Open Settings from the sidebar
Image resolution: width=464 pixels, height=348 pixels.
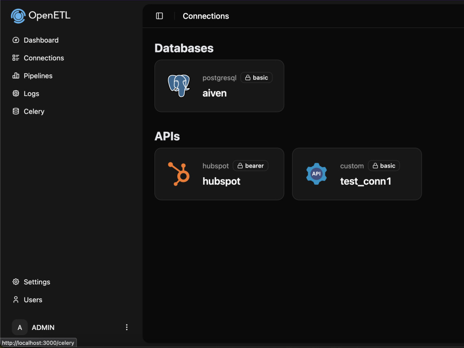[37, 282]
